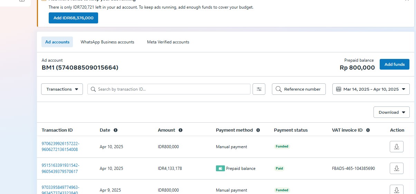The height and width of the screenshot is (194, 416).
Task: Click the Add funds button
Action: [394, 64]
